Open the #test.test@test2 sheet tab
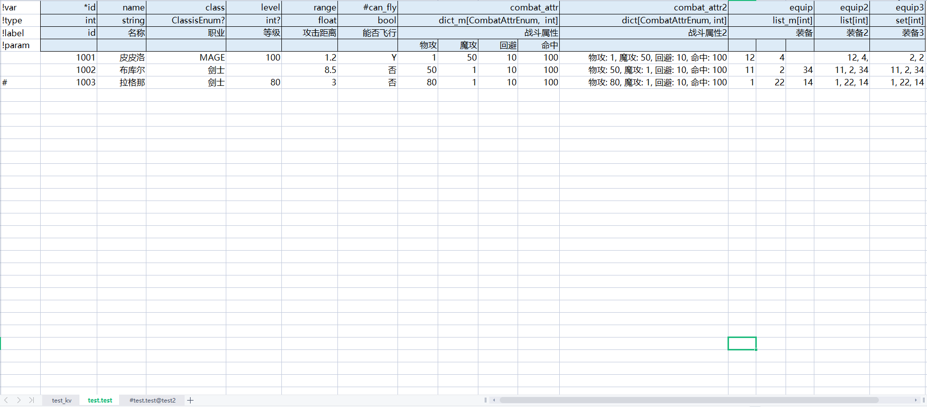Screen dimensions: 927x407 coord(152,400)
